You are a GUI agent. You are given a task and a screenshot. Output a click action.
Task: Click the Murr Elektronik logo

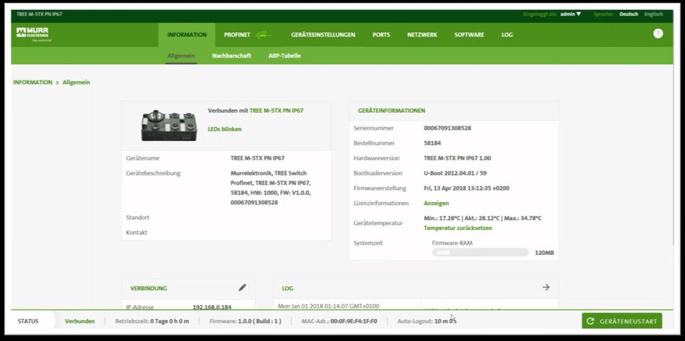pyautogui.click(x=33, y=35)
